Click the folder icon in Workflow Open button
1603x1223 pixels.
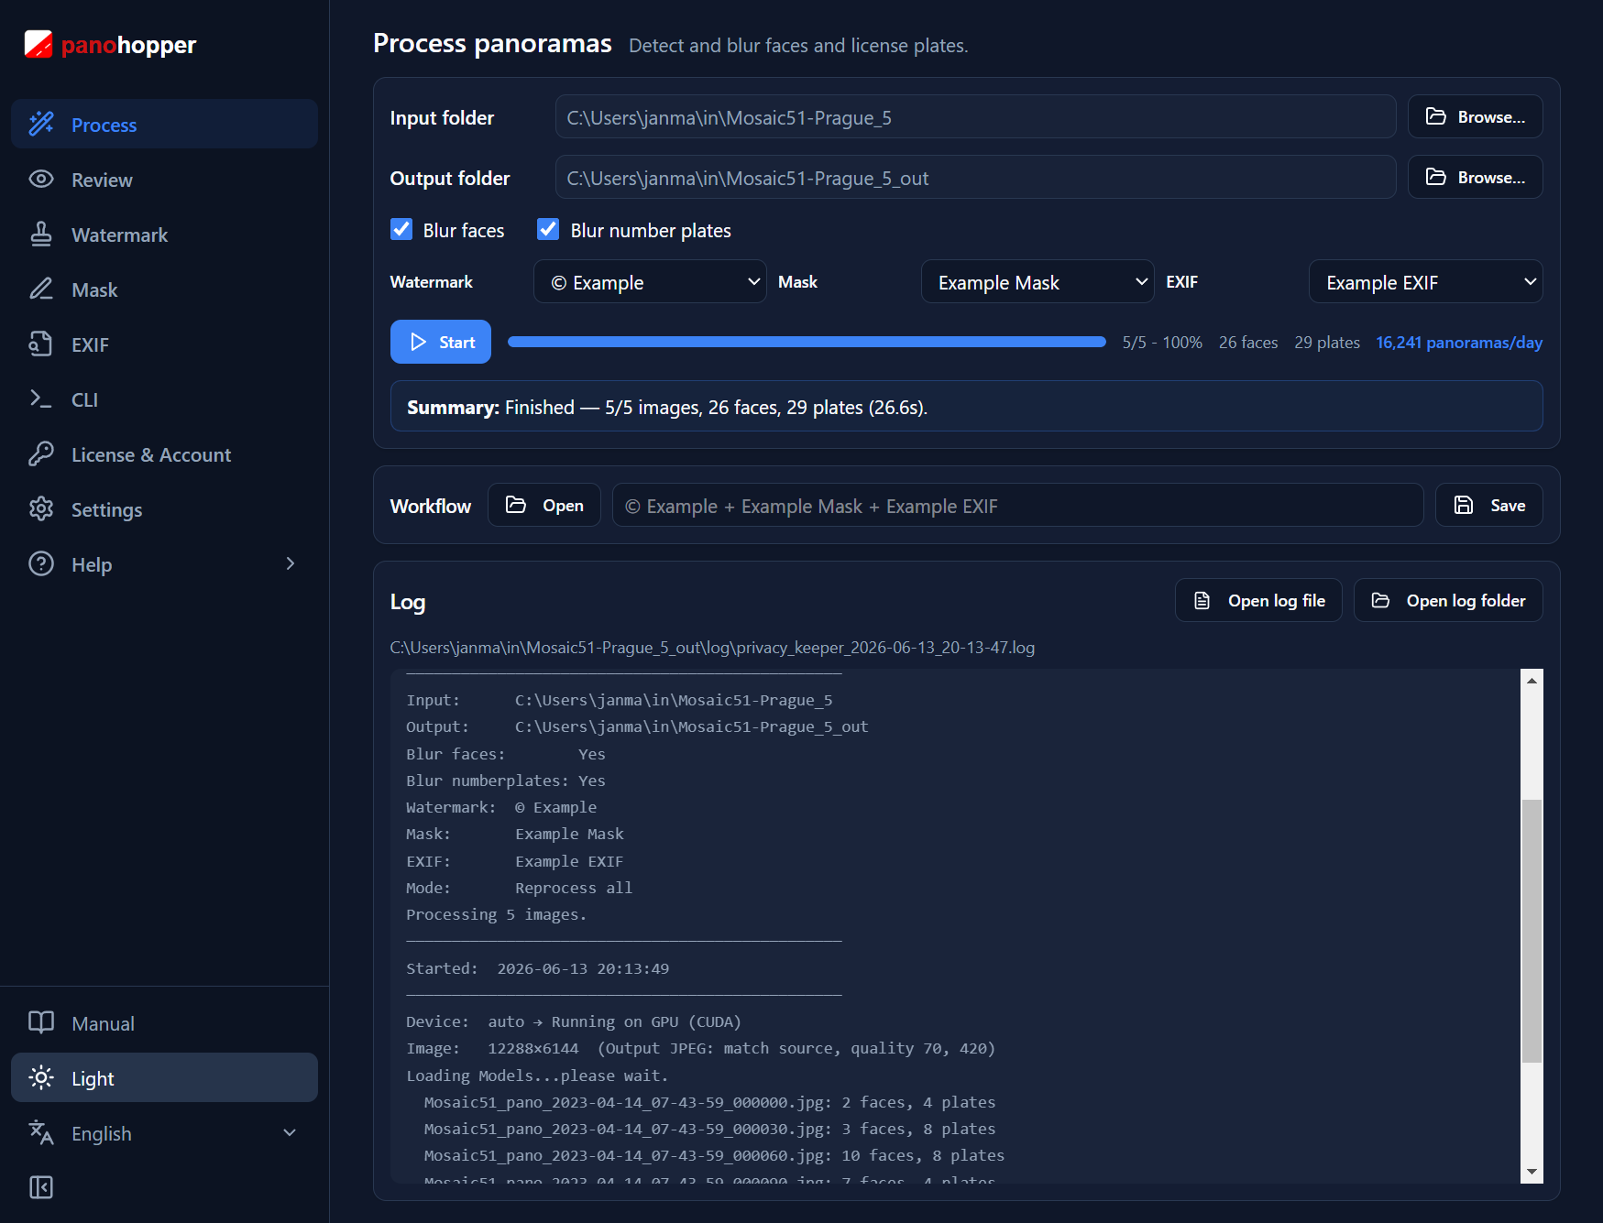click(x=516, y=505)
